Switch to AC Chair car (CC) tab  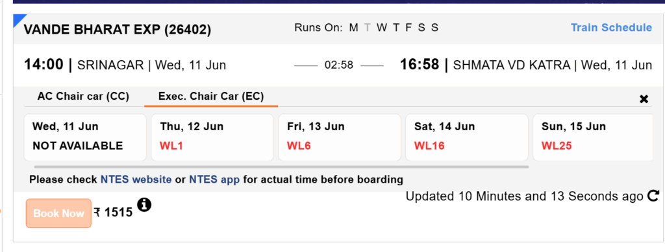pos(83,97)
